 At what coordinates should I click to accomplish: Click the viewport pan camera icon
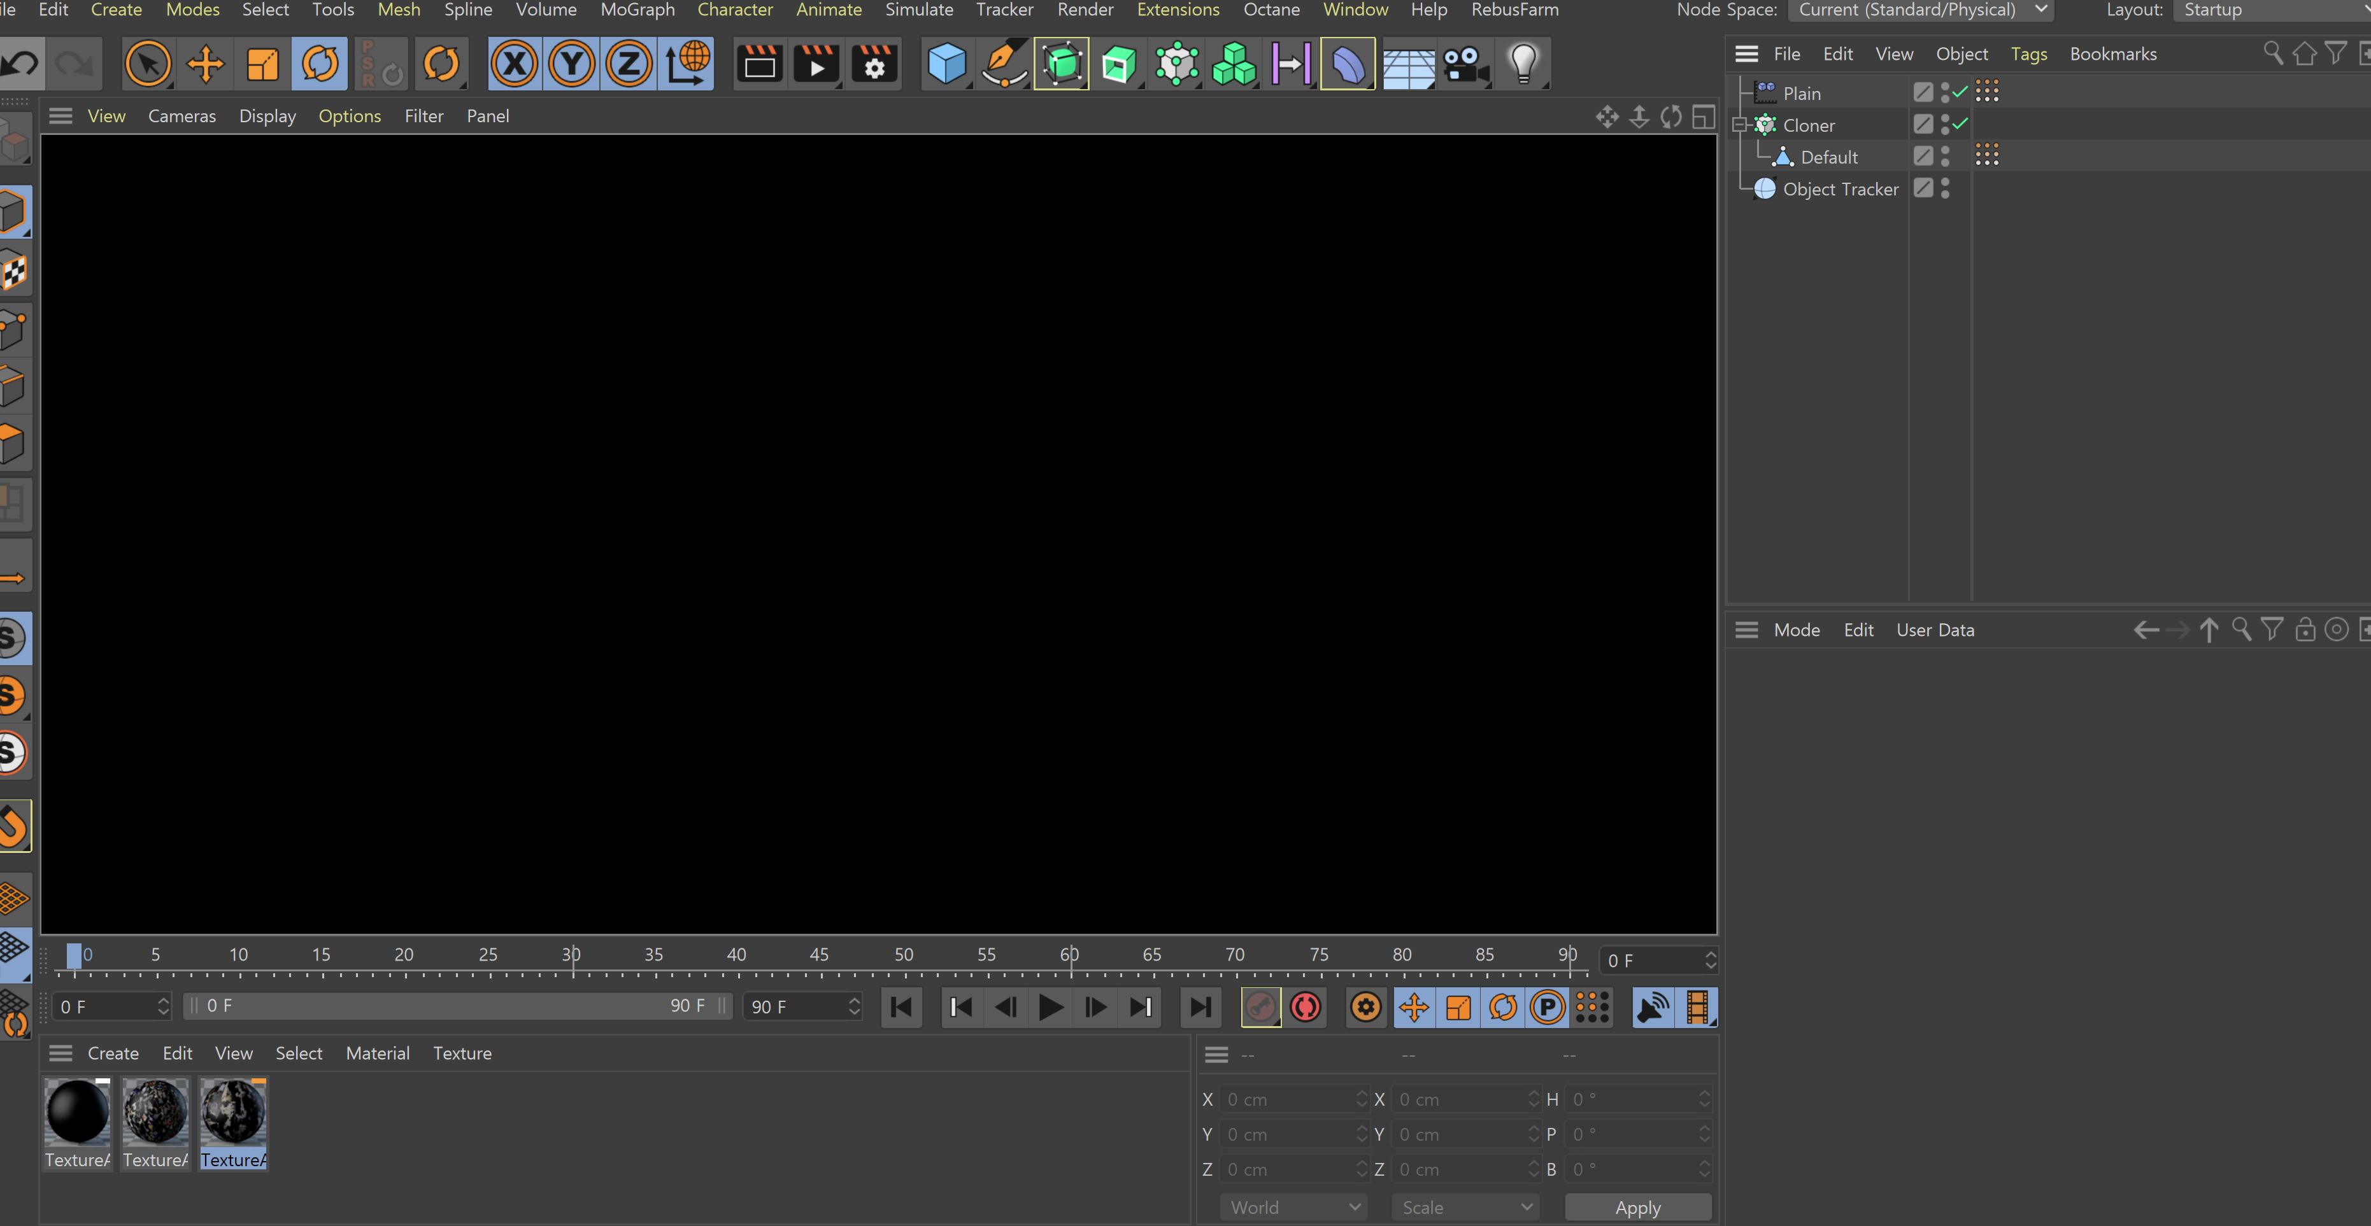coord(1607,116)
